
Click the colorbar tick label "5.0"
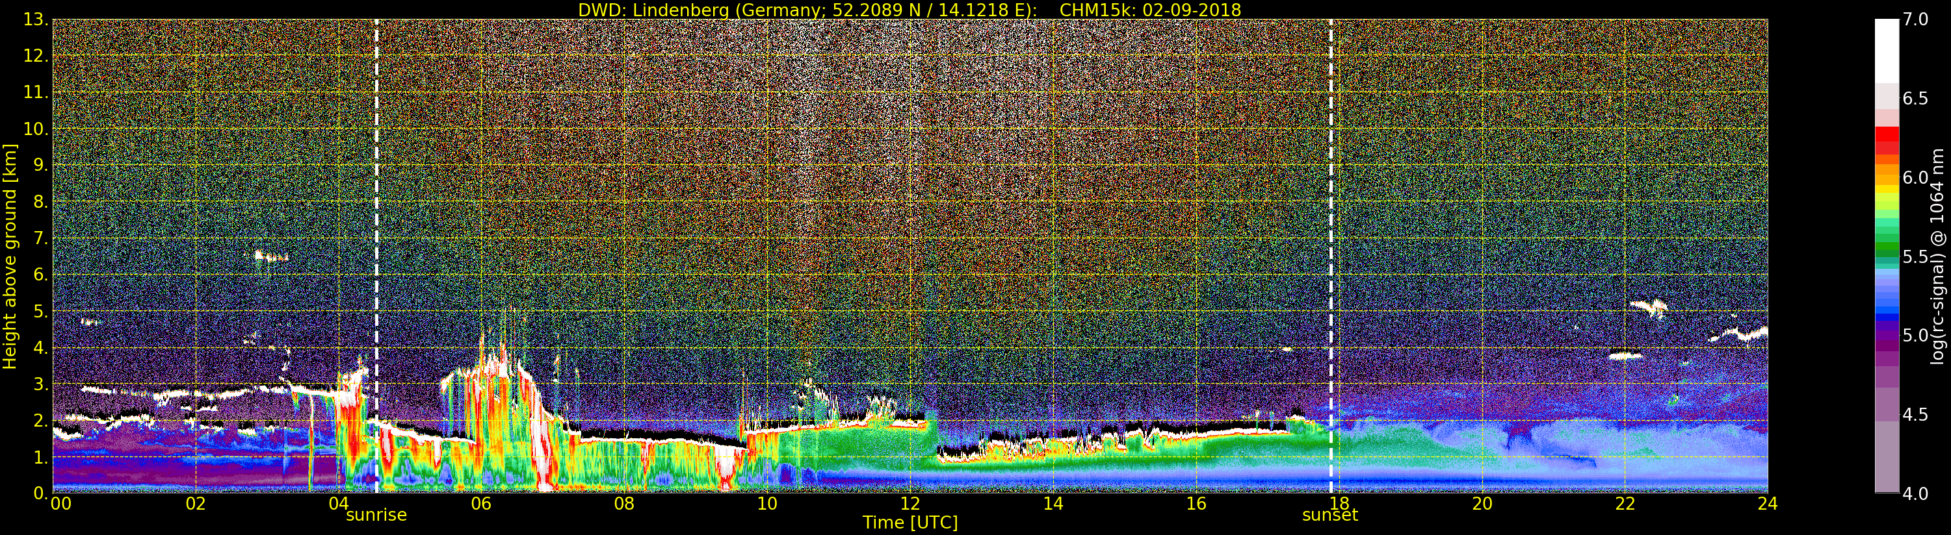pos(1915,335)
